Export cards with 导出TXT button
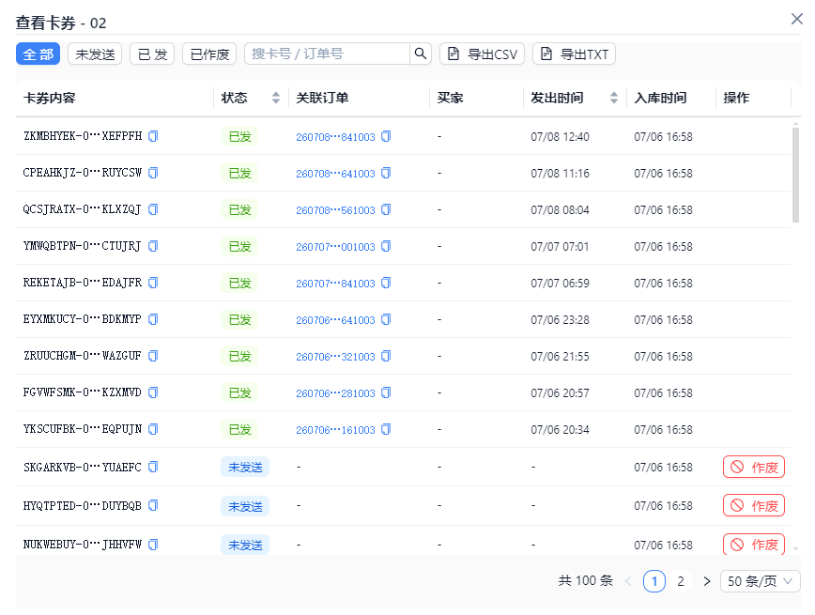The image size is (815, 615). point(574,54)
